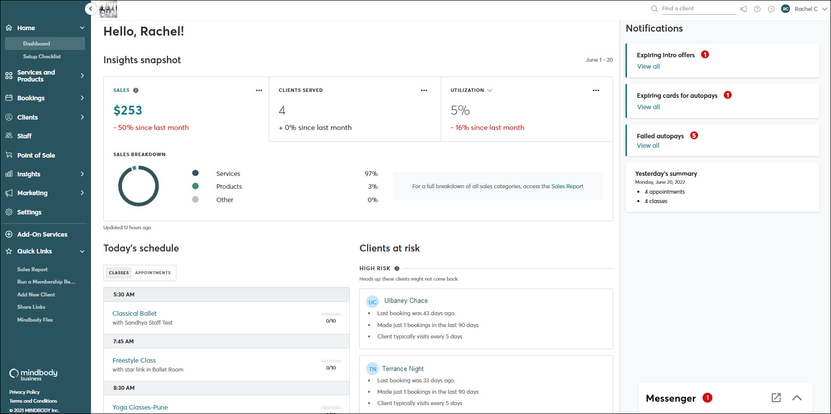Image resolution: width=831 pixels, height=414 pixels.
Task: Click the Point of Sale cart icon
Action: [x=9, y=155]
